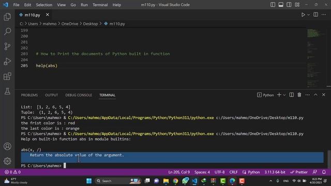Change indentation via Spaces: 4

[x=202, y=172]
